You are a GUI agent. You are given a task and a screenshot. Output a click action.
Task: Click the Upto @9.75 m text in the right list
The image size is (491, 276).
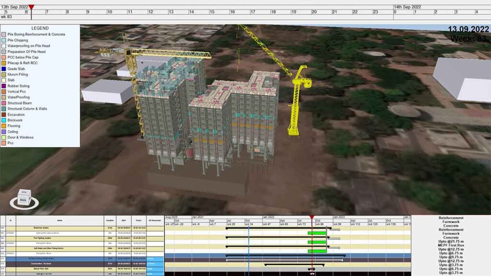(x=451, y=257)
